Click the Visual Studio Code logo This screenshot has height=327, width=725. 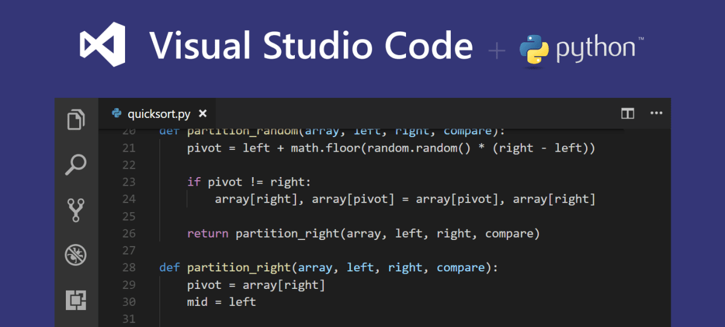pyautogui.click(x=103, y=45)
